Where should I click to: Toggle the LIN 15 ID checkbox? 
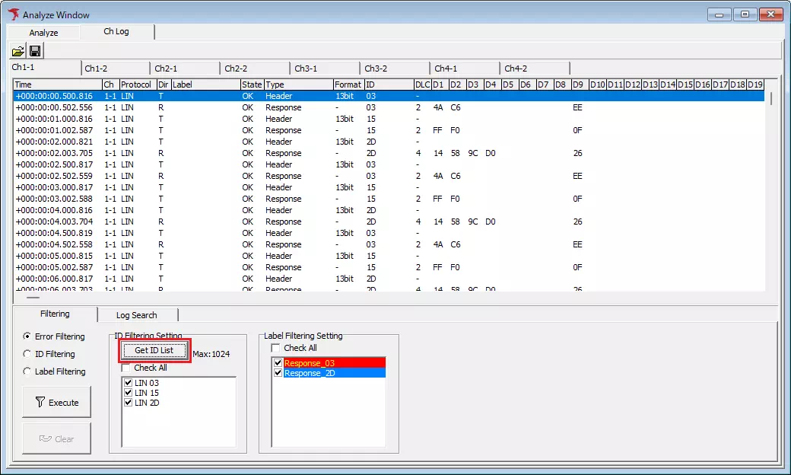point(129,393)
